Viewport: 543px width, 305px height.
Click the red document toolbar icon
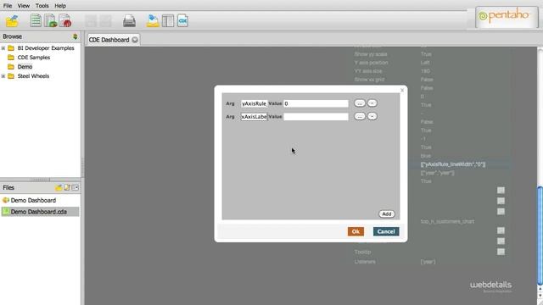[65, 20]
